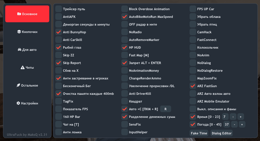Screen dimensions: 260x141
Task: Go to the Остальное tab
Action: (27, 85)
